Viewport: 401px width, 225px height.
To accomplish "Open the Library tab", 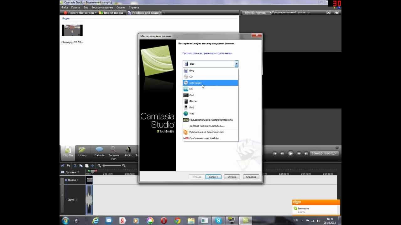I will tap(82, 151).
